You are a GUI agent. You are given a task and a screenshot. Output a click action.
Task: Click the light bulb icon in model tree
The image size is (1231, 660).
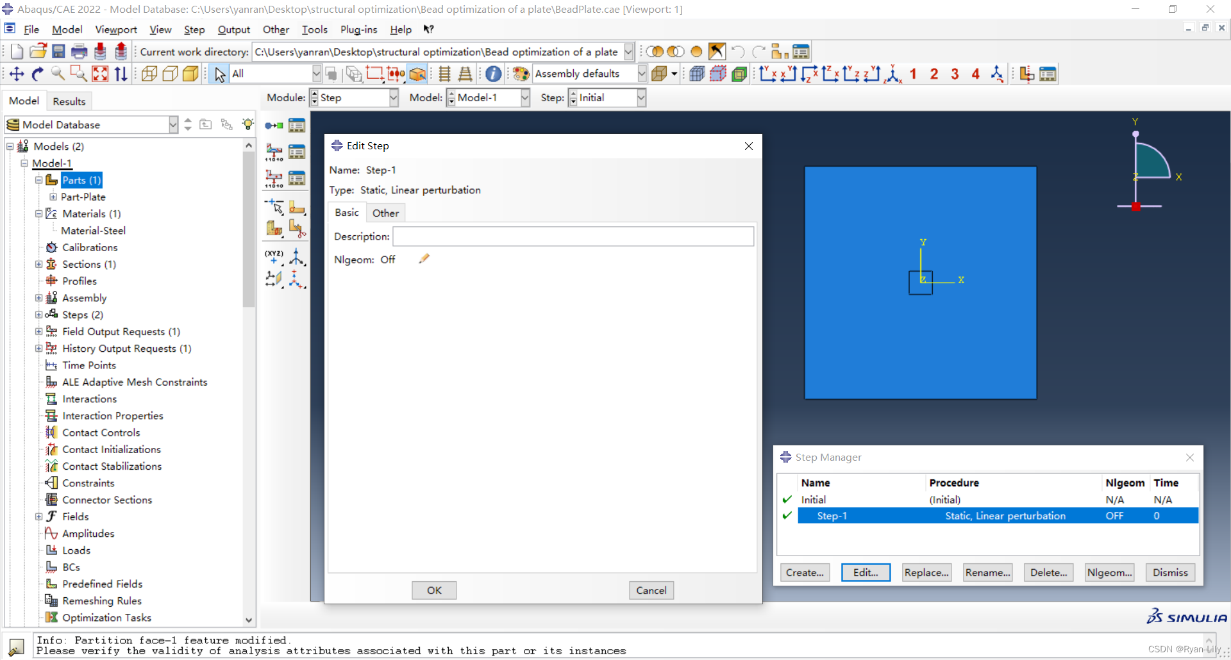tap(248, 124)
